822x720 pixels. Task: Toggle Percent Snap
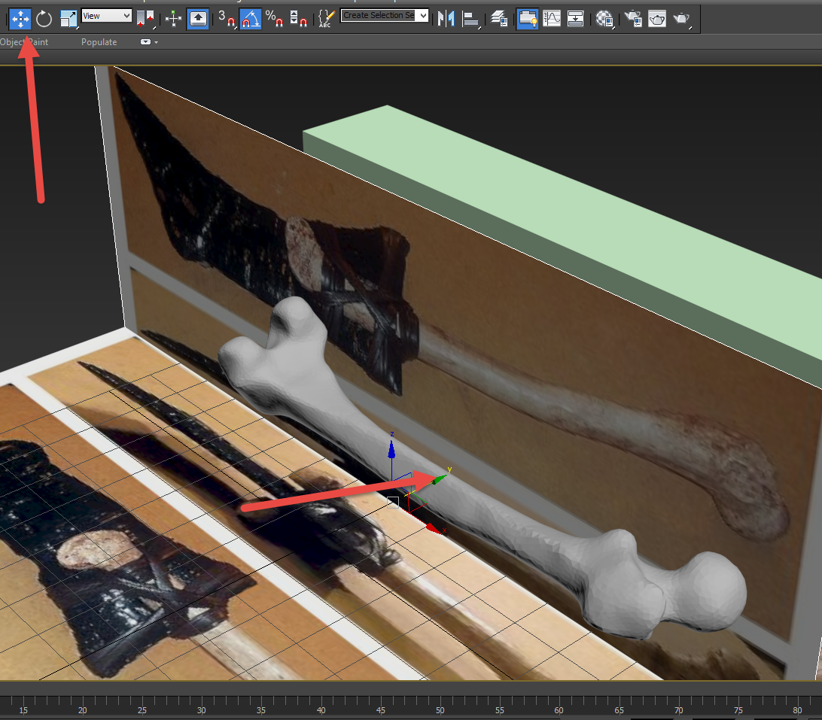click(274, 19)
